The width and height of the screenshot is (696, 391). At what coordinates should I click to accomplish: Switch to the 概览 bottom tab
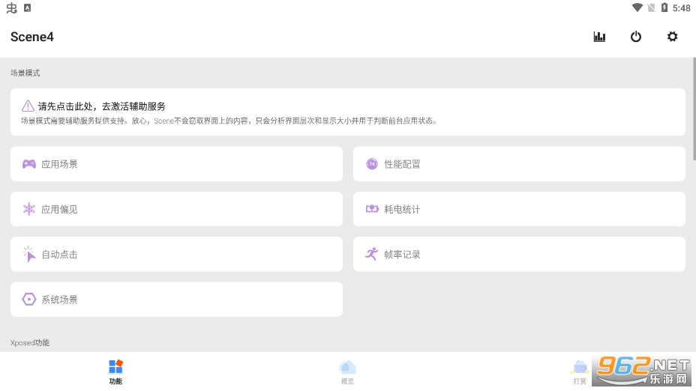[347, 371]
